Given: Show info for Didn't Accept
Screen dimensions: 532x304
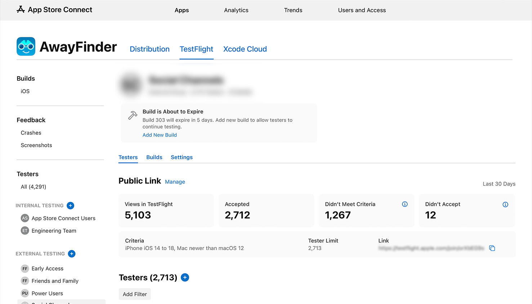Looking at the screenshot, I should click(505, 204).
